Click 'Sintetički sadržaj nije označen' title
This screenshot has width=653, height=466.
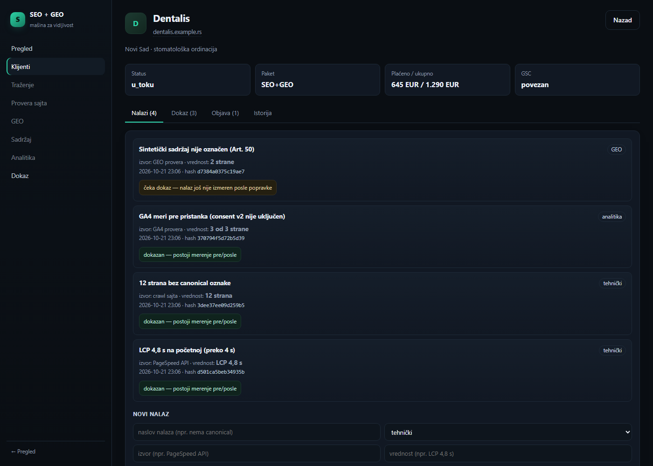(196, 149)
